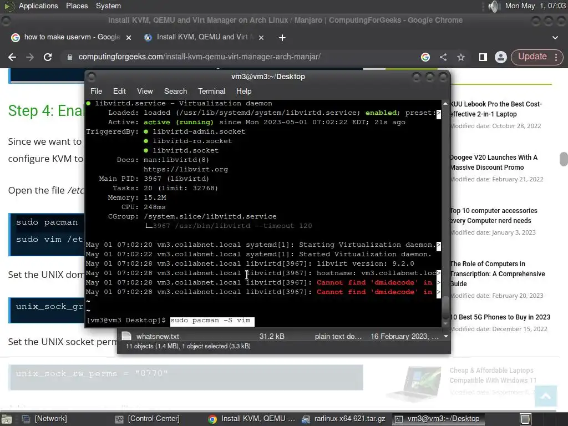Click 'Step 4' heading on page
This screenshot has width=568, height=426.
[x=45, y=110]
